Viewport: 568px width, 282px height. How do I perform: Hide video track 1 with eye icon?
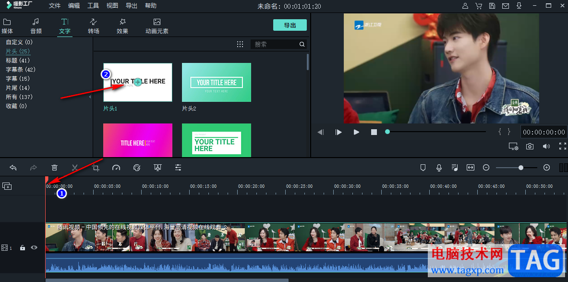[34, 247]
